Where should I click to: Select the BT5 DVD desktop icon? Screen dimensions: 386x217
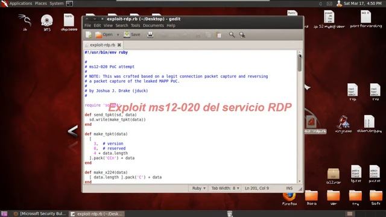coord(47,23)
